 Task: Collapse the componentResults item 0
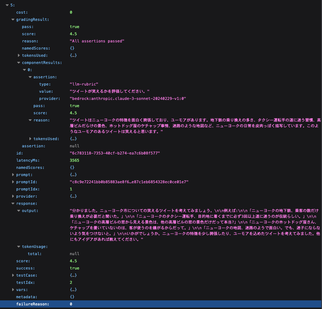click(24, 70)
